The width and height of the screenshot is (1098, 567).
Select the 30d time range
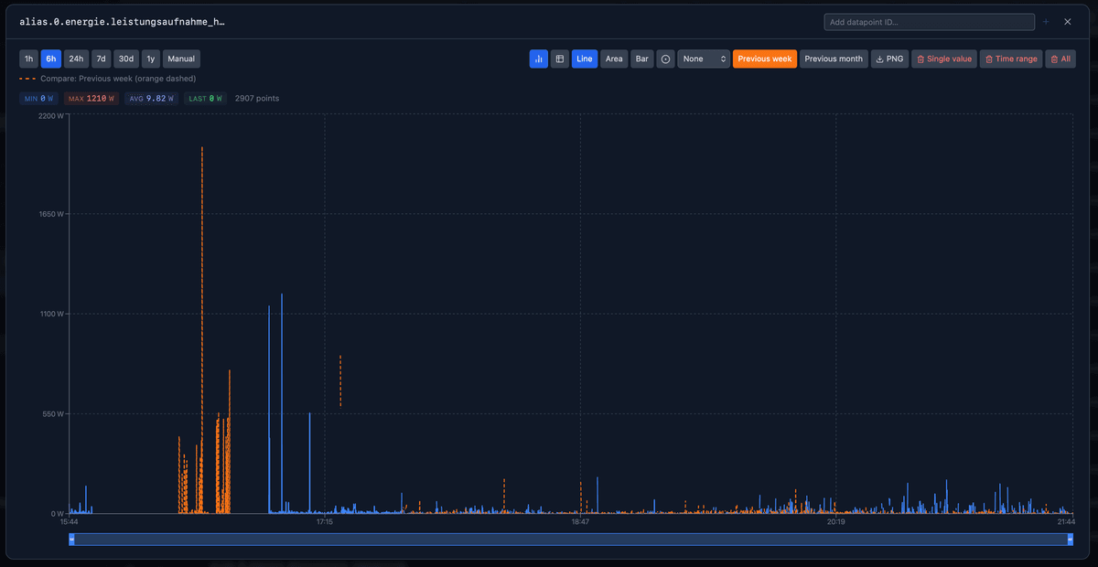pos(127,59)
